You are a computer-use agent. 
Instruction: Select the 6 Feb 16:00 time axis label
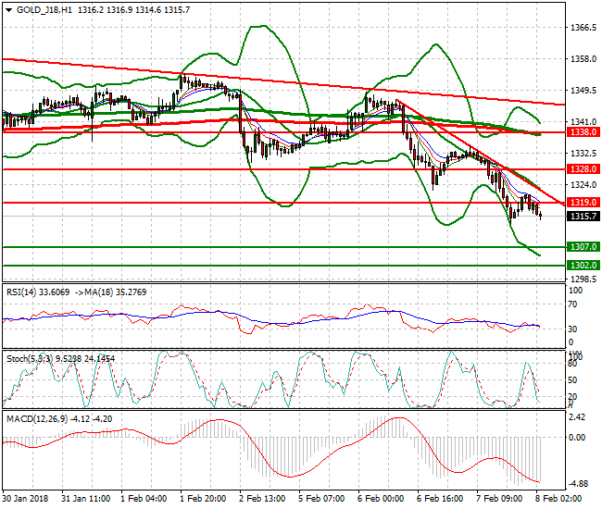coord(440,499)
